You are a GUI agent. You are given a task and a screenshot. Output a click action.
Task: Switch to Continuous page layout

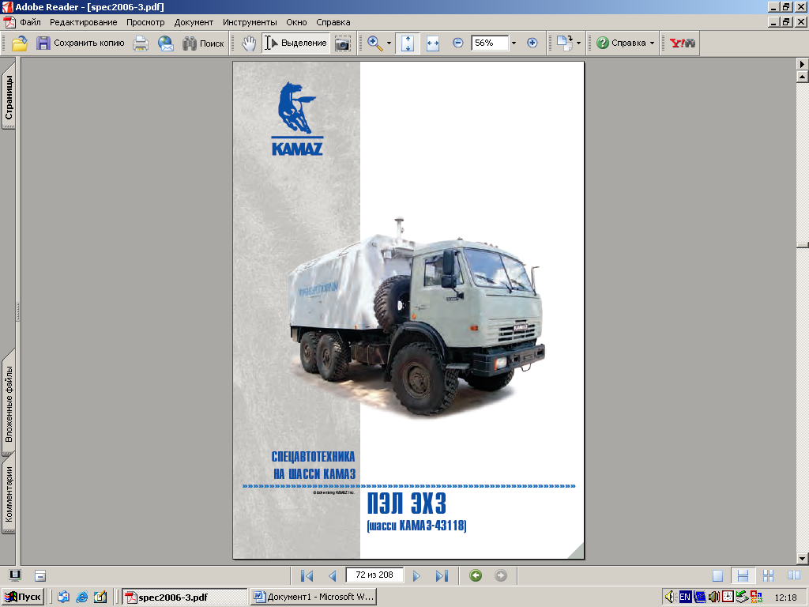coord(743,575)
